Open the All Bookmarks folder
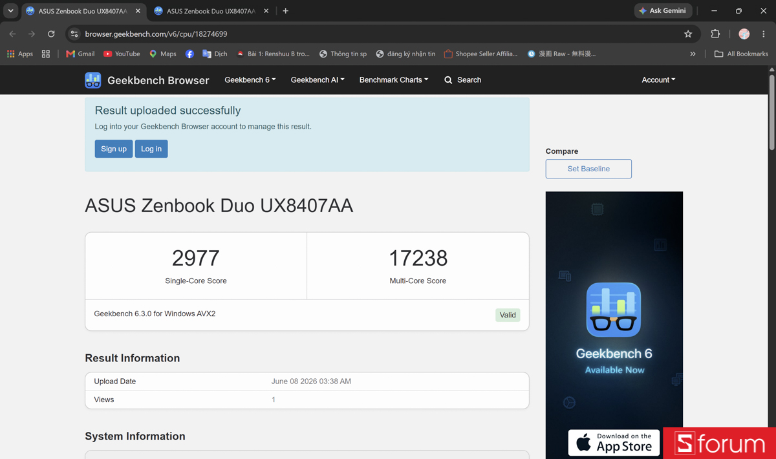The image size is (776, 459). click(x=741, y=54)
